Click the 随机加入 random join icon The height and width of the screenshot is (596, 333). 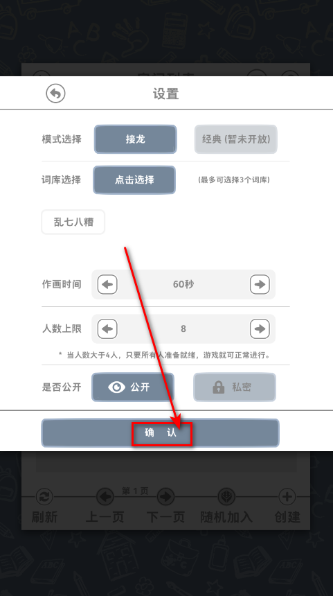pos(226,497)
